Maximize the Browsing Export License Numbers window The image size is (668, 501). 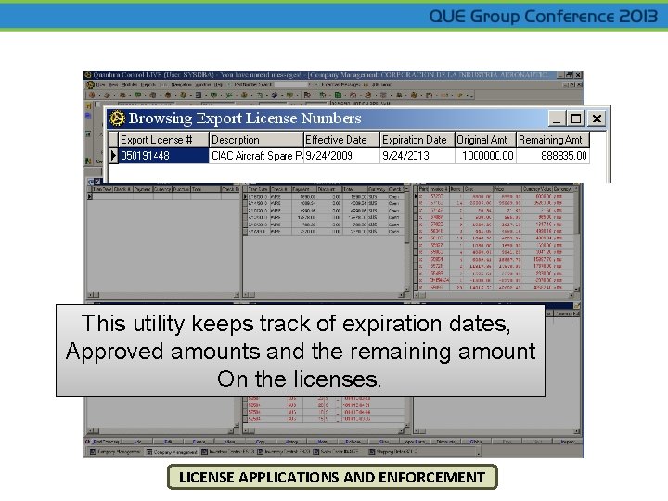pyautogui.click(x=575, y=119)
